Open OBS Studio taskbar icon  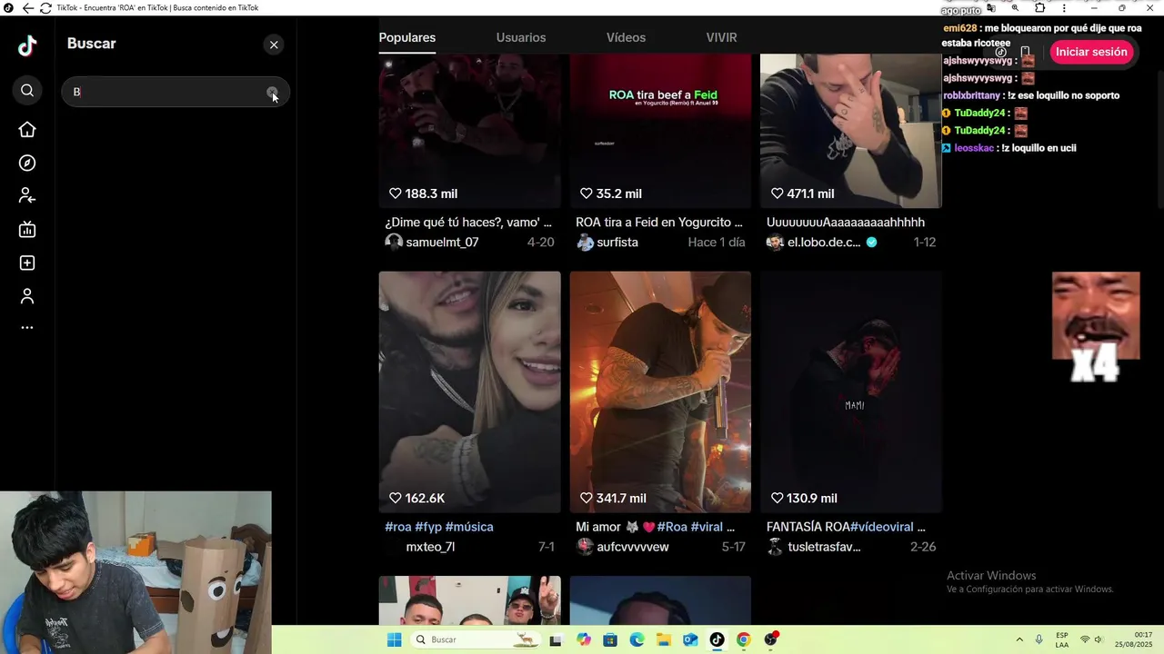pos(771,639)
